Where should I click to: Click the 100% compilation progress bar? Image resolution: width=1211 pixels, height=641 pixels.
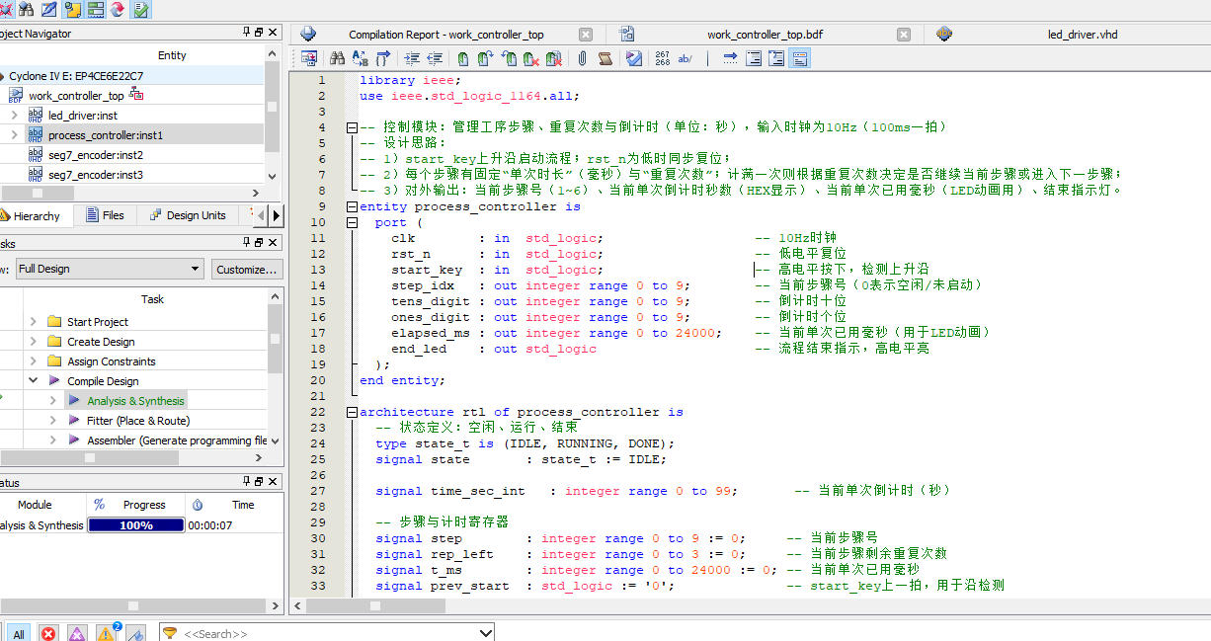136,525
